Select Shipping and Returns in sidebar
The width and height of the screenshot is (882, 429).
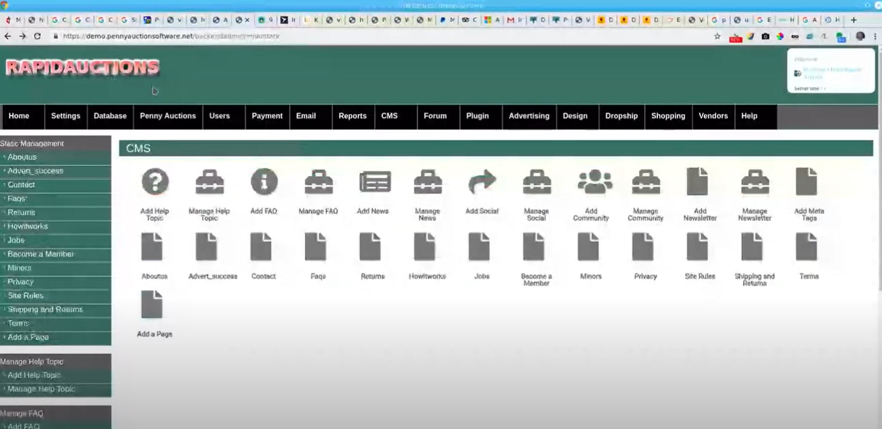click(45, 310)
